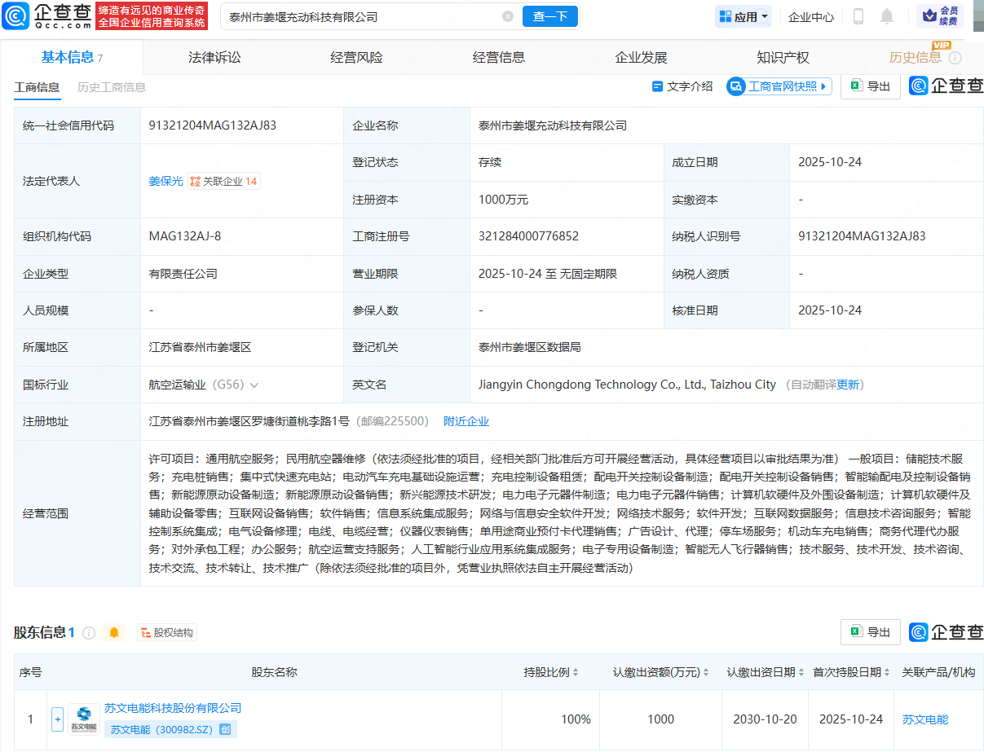Open the 应用 dropdown menu
Viewport: 984px width, 752px height.
tap(744, 16)
